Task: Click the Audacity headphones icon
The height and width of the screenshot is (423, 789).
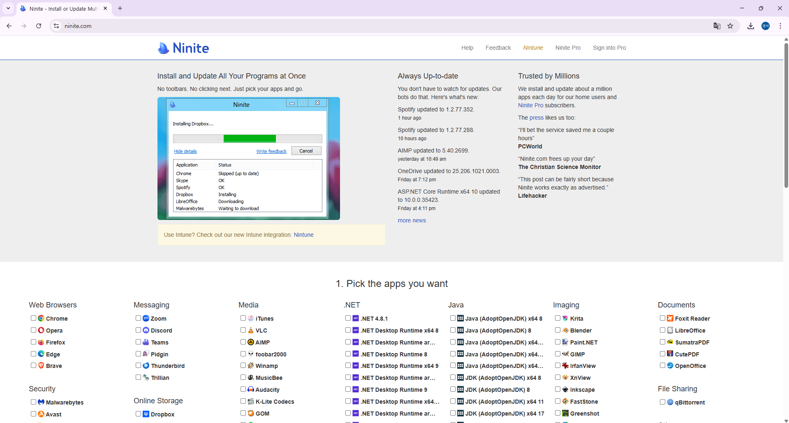Action: (251, 389)
